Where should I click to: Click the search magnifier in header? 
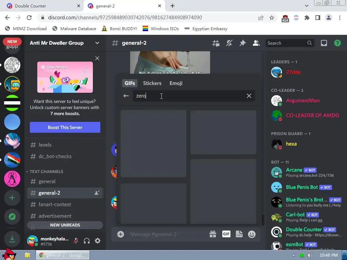309,43
